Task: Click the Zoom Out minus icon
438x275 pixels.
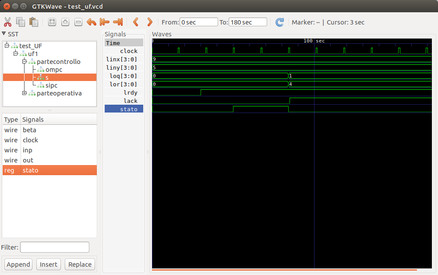Action: tap(78, 22)
